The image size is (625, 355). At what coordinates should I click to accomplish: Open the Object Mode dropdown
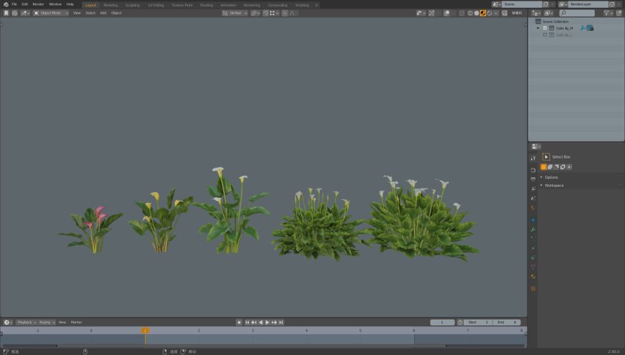pos(51,13)
